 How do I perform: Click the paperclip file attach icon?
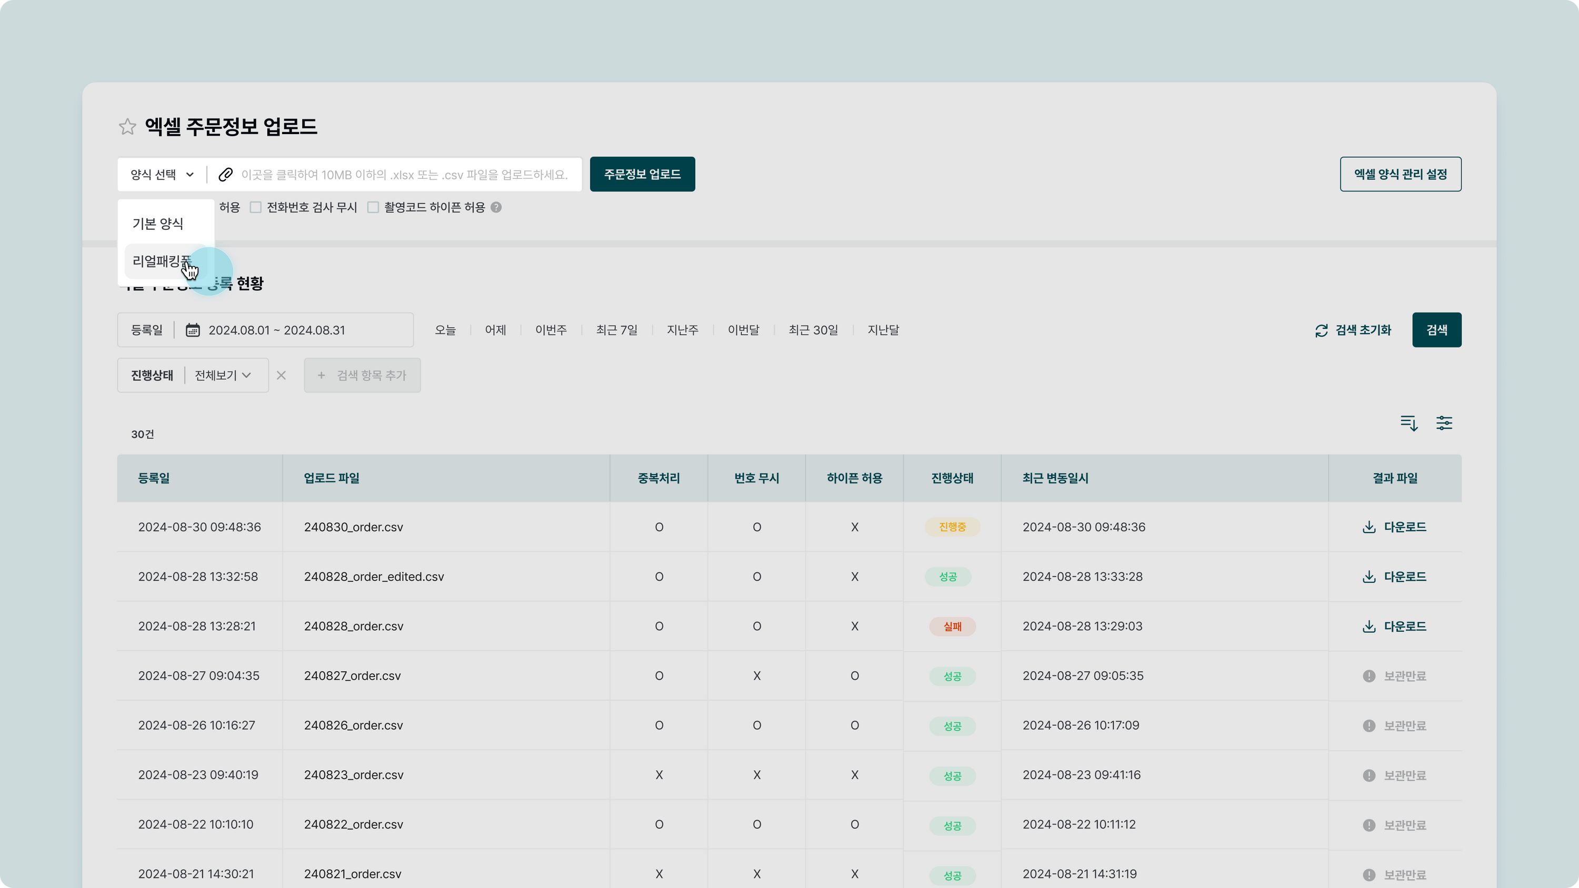[x=226, y=175]
